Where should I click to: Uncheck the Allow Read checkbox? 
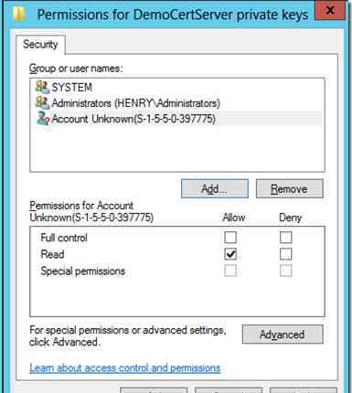point(230,254)
